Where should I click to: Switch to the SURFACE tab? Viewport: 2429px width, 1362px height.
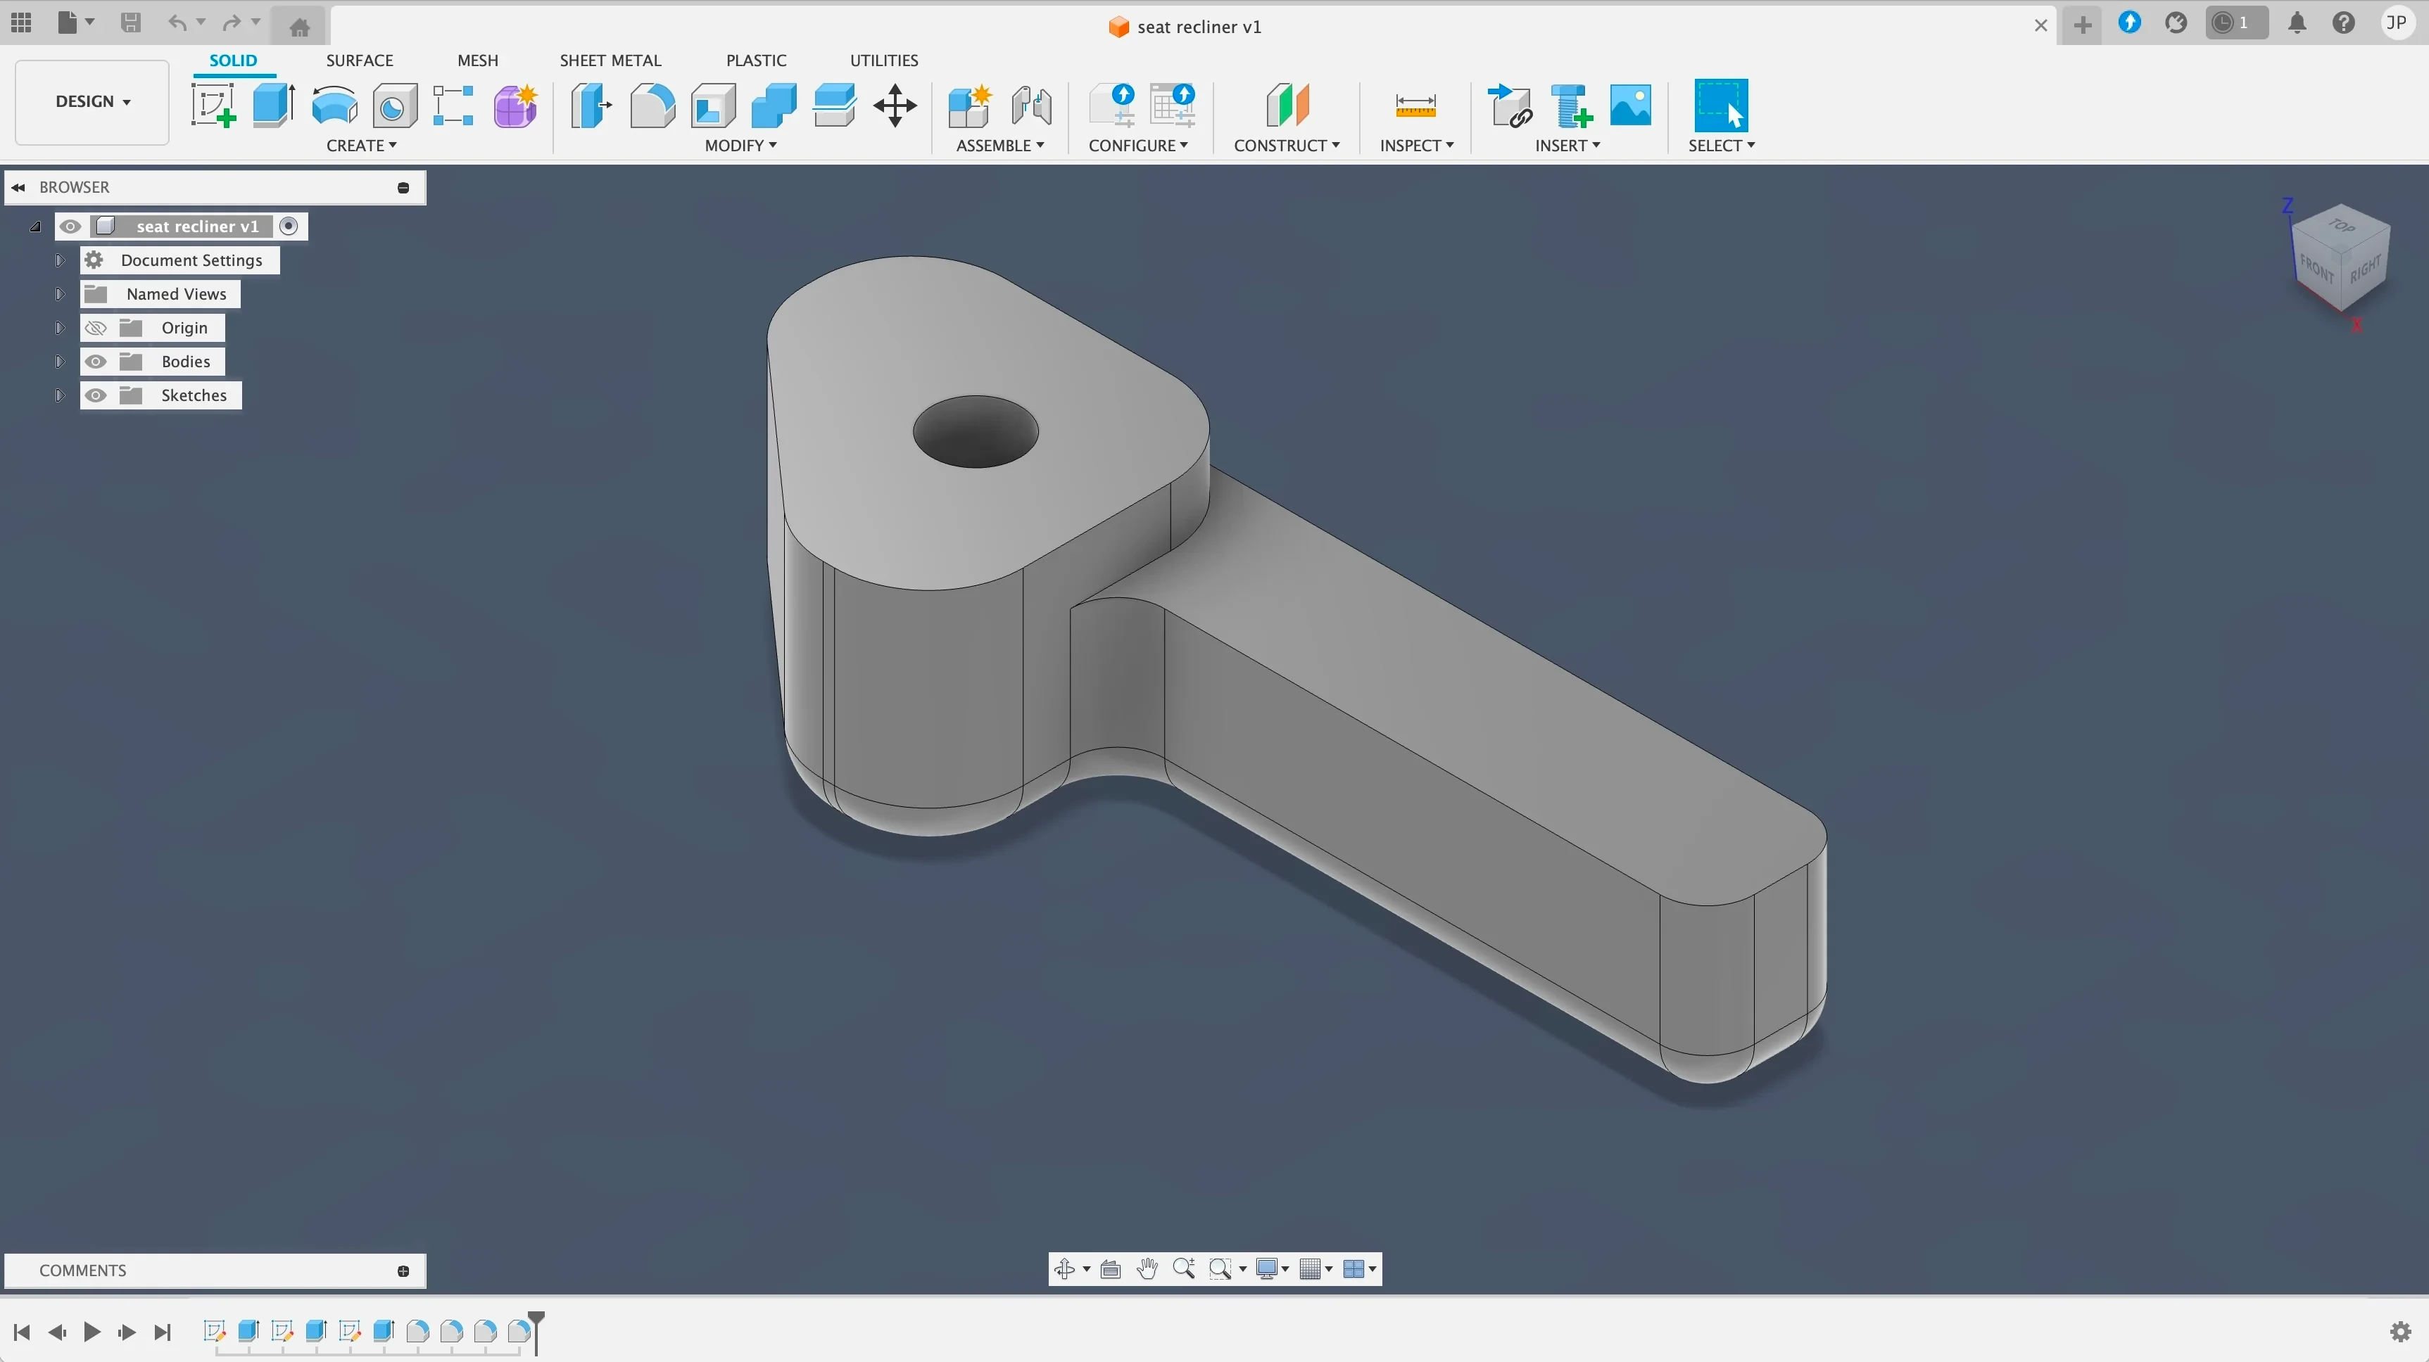point(359,61)
